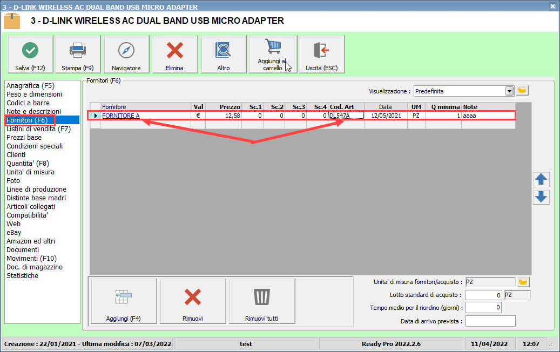Viewport: 560px width, 352px height.
Task: Select the date cell 12/05/2021
Action: click(386, 116)
